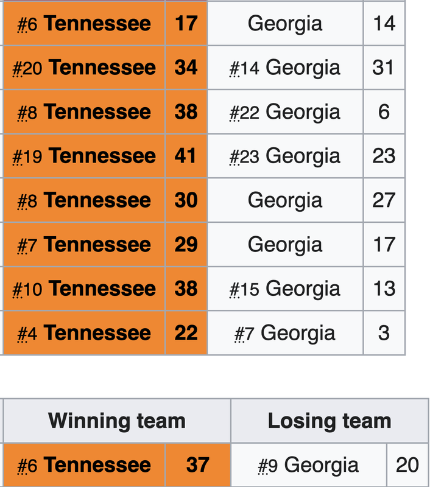Select the Tennessee score 29 cell

(x=186, y=245)
